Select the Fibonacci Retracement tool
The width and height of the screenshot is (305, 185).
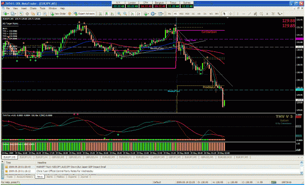261,14
